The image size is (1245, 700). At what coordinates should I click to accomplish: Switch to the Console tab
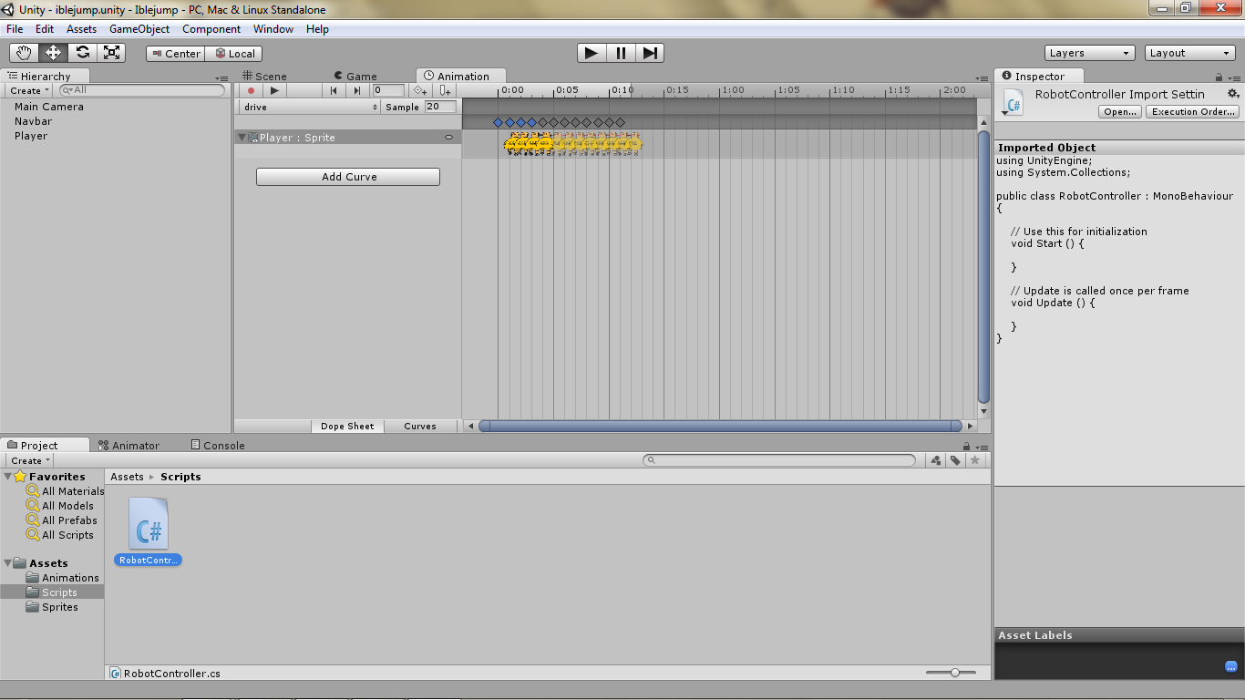point(217,445)
